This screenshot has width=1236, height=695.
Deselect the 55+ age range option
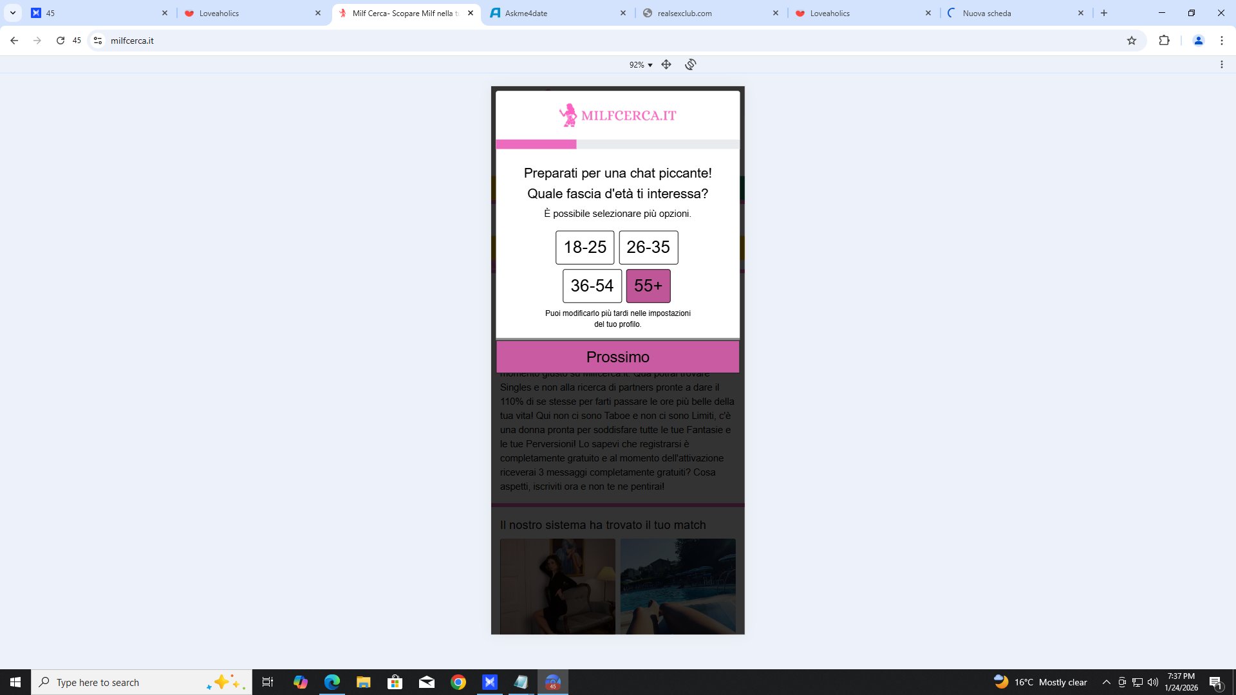click(648, 286)
